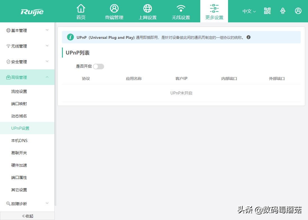Select the 端口映射 menu item
The width and height of the screenshot is (308, 220).
[x=19, y=103]
